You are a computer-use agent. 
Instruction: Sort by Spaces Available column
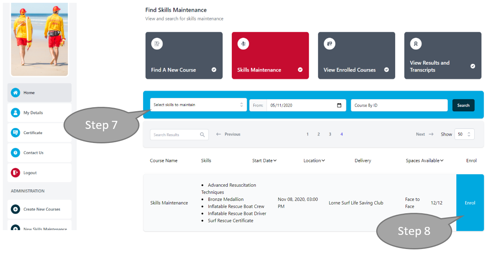(442, 161)
